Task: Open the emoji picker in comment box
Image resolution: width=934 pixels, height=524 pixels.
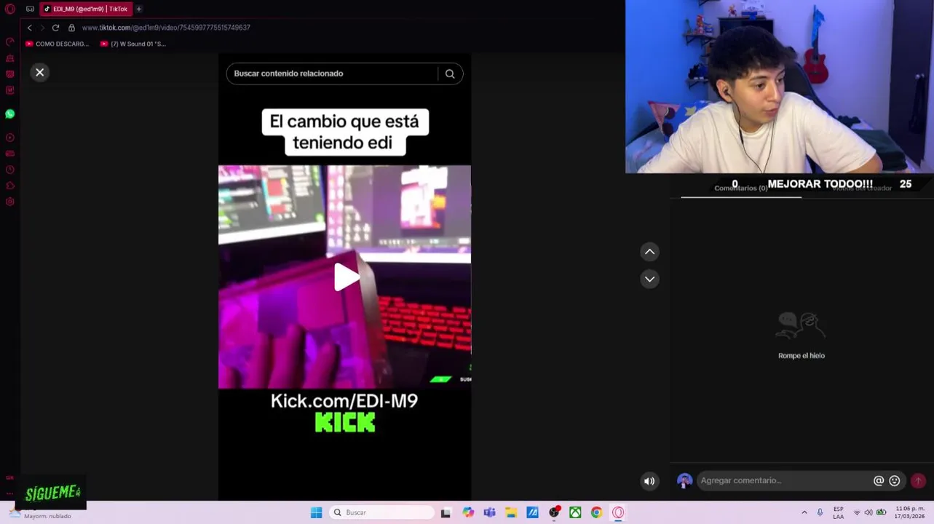Action: [895, 480]
